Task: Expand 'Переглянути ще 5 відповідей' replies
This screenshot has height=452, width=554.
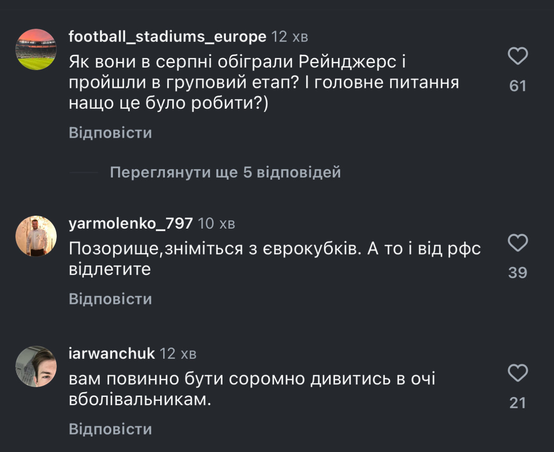Action: click(225, 173)
